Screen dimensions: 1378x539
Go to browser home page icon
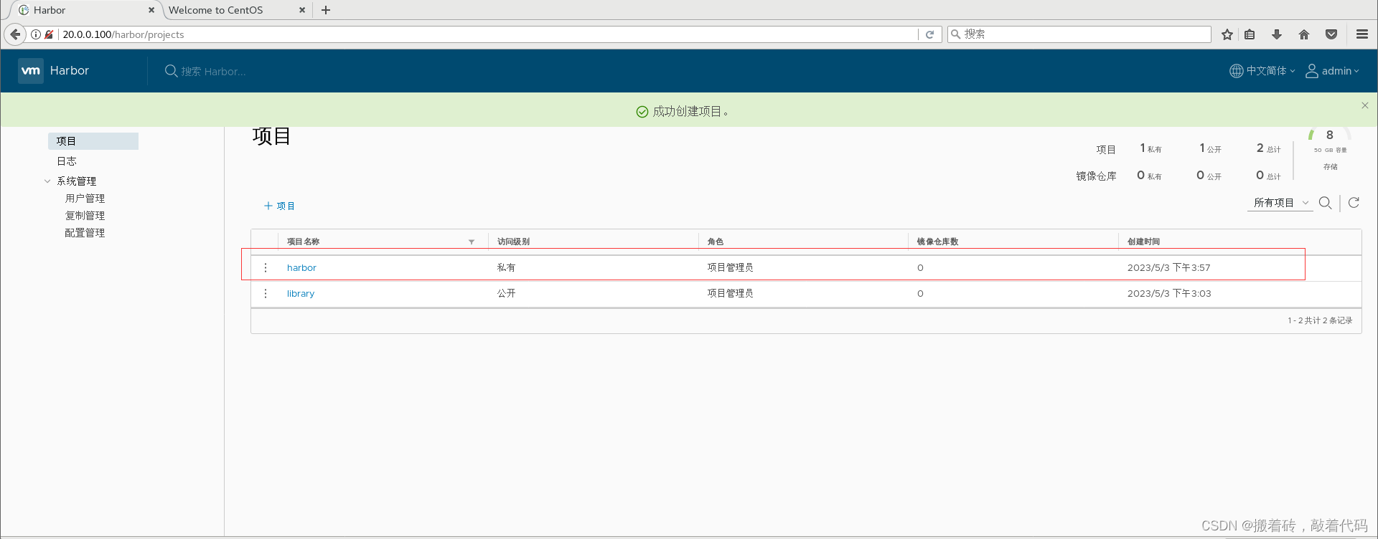1304,34
